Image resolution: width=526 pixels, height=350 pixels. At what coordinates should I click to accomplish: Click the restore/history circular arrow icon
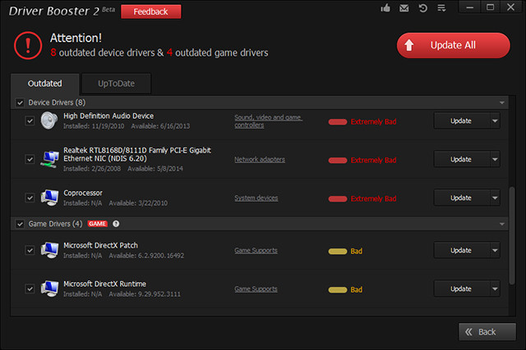[423, 8]
